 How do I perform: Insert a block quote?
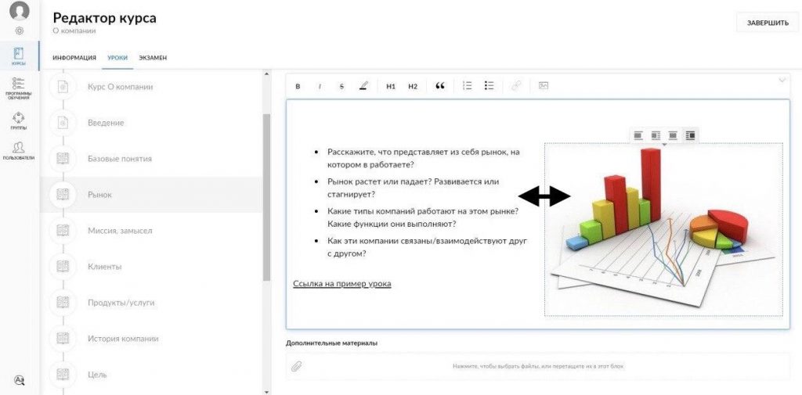click(x=440, y=86)
